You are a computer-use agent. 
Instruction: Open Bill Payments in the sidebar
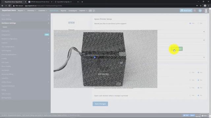point(6,98)
